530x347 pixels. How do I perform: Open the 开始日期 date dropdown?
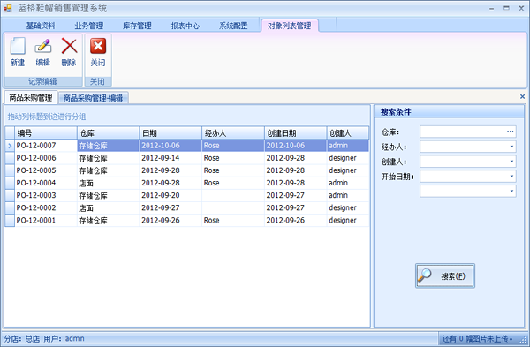coord(511,176)
